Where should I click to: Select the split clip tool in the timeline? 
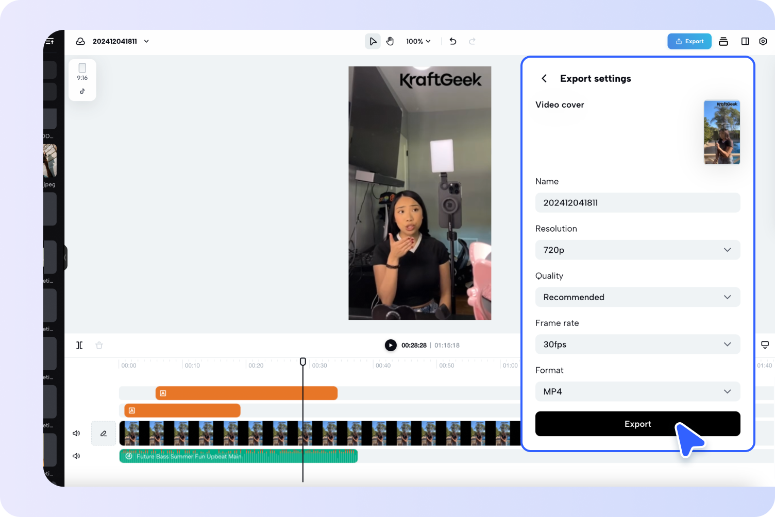click(x=79, y=345)
